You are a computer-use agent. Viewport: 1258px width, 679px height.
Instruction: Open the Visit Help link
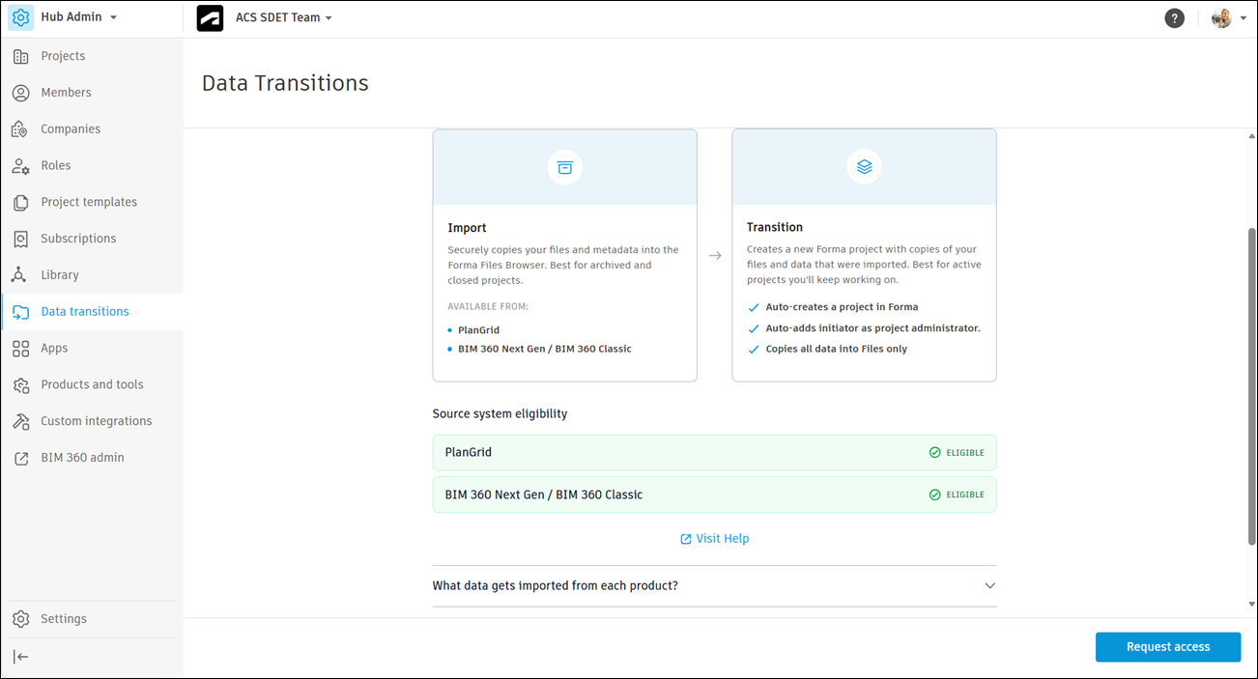(x=723, y=539)
